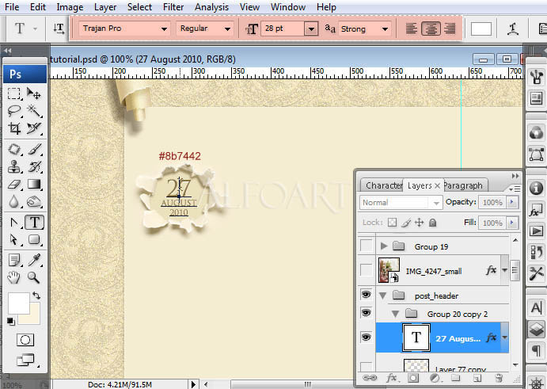Select the Rectangular Marquee tool

click(x=14, y=93)
